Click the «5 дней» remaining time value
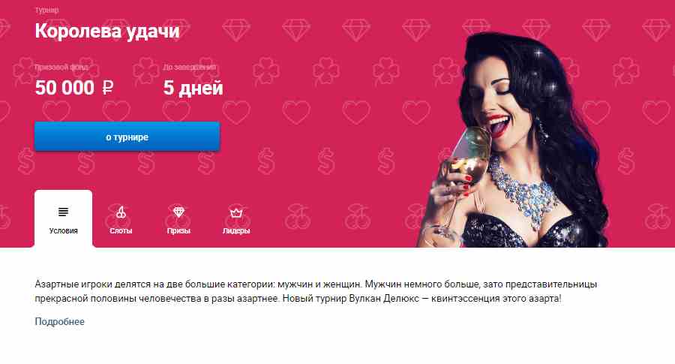 193,88
